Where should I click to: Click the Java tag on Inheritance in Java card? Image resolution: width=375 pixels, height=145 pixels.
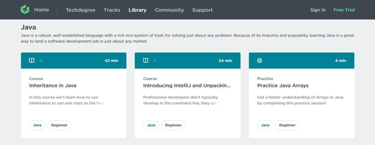click(x=37, y=125)
